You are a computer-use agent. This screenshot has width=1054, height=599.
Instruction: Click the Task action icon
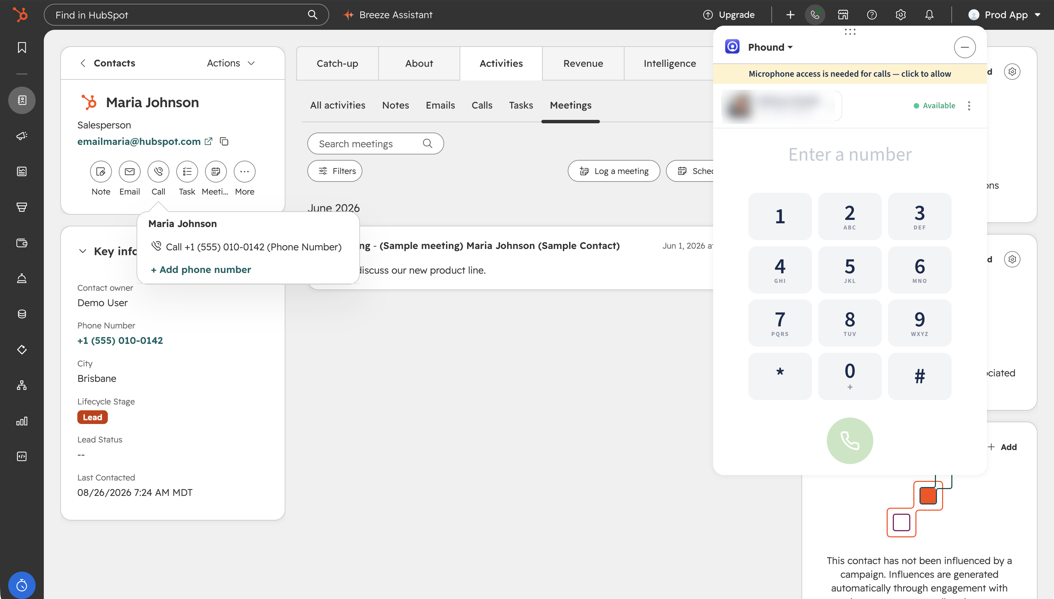(x=187, y=172)
